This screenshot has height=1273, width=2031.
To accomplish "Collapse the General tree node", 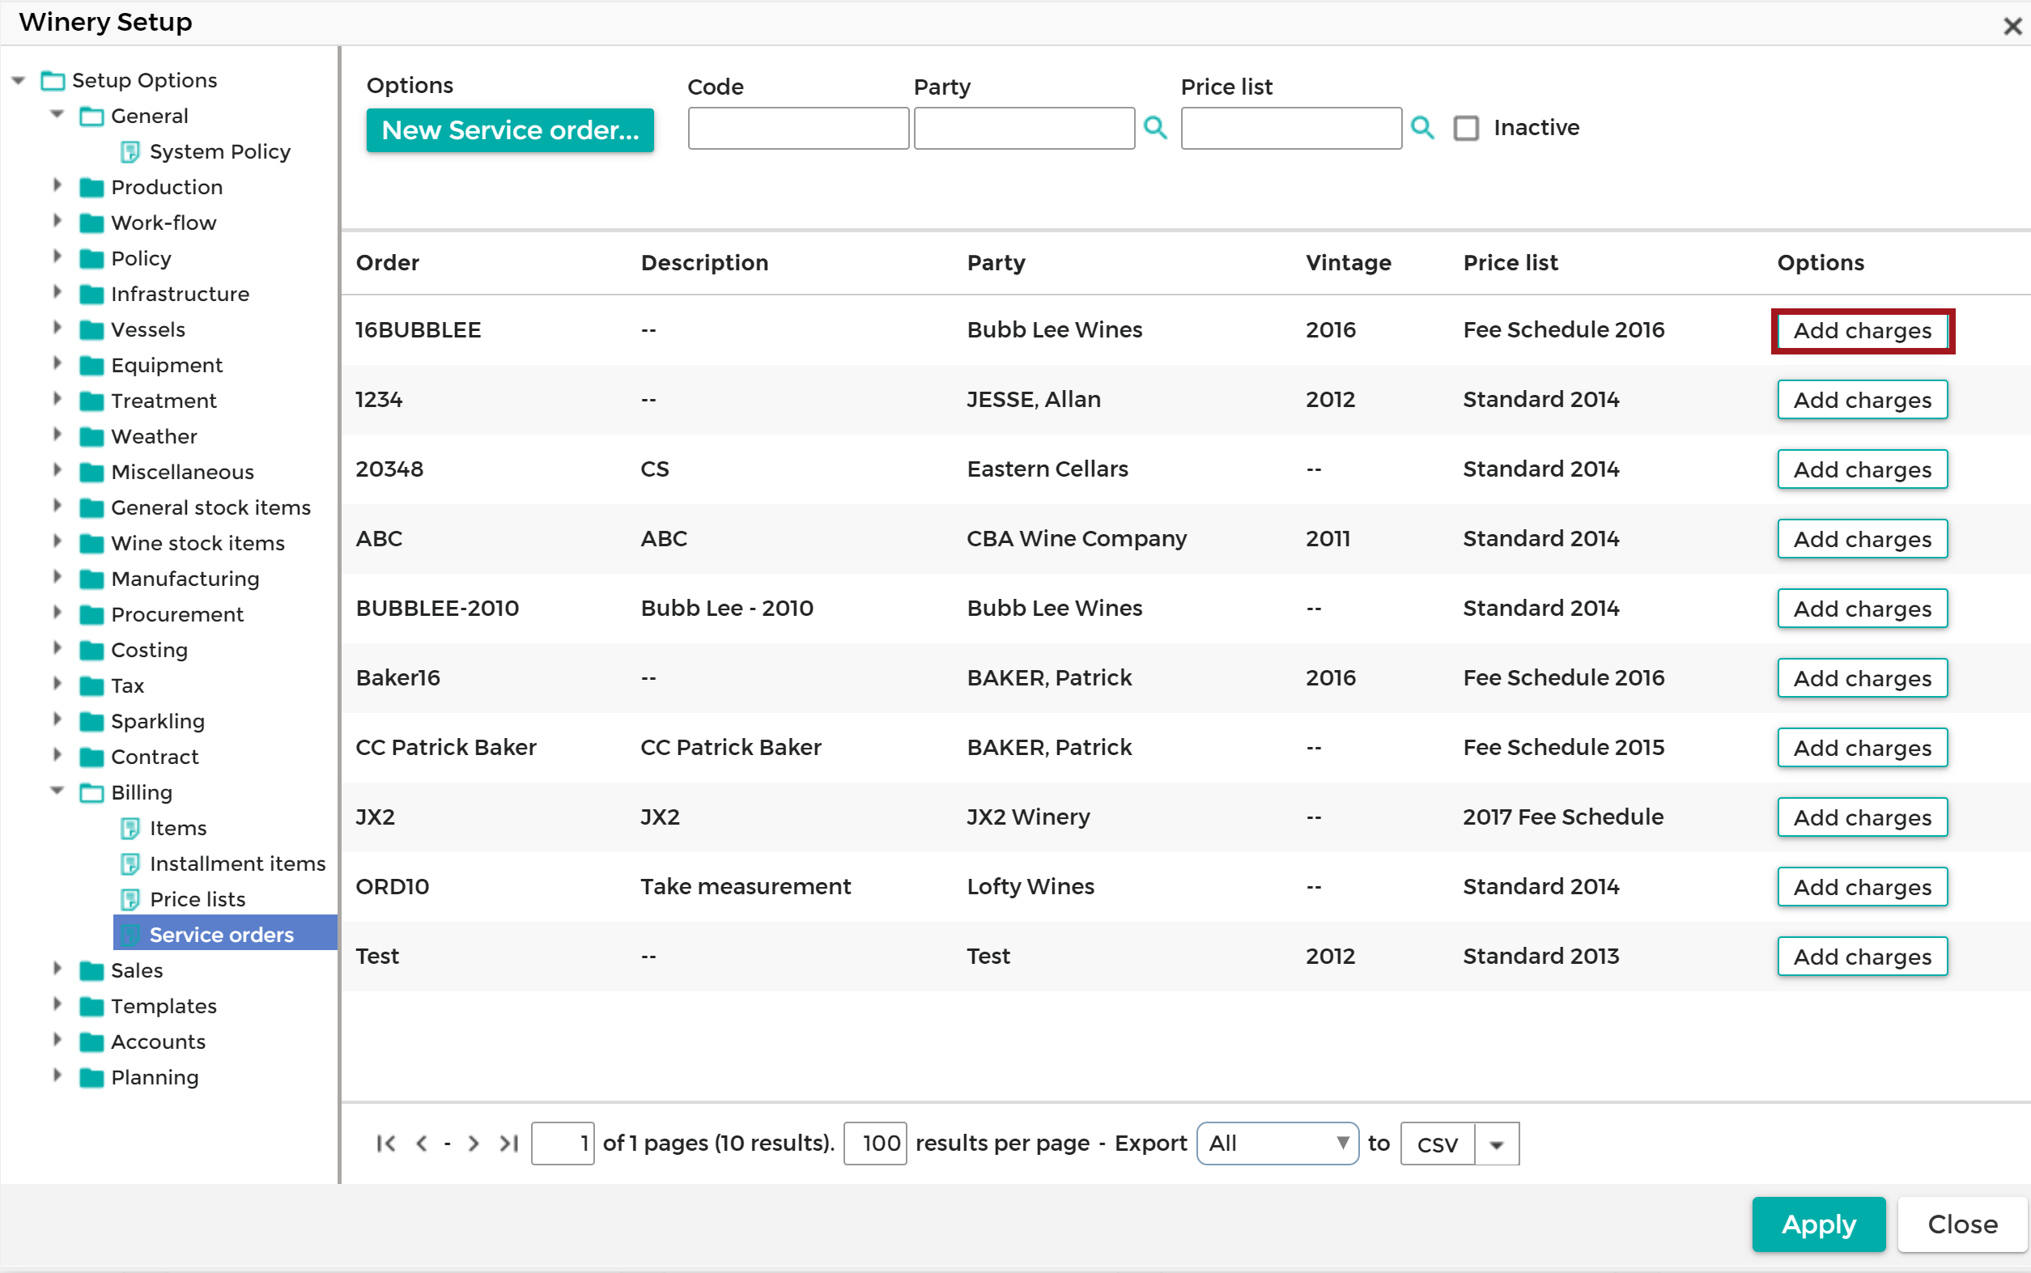I will 57,113.
